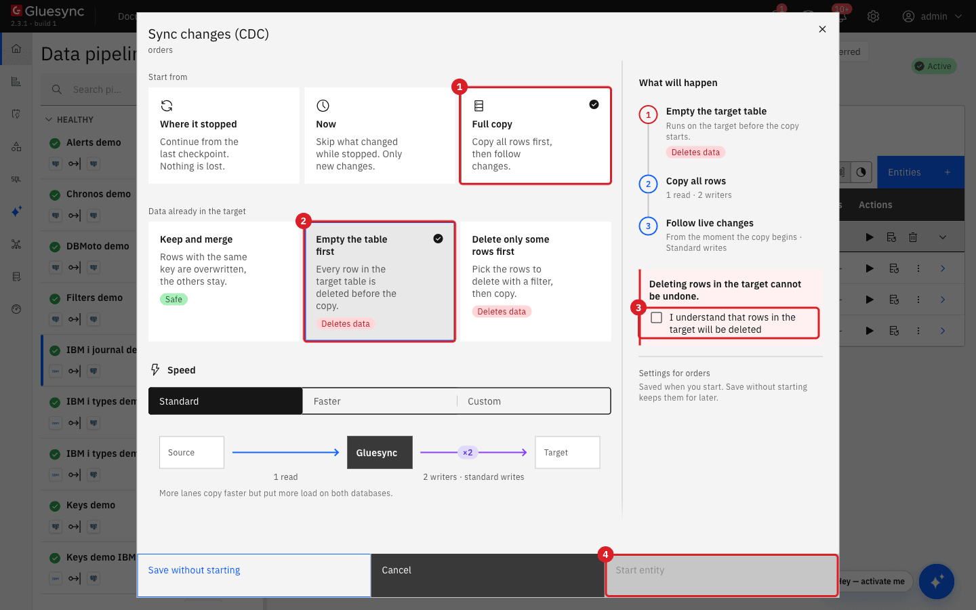Open the Alerts demo pipeline
Viewport: 976px width, 610px height.
tap(94, 142)
